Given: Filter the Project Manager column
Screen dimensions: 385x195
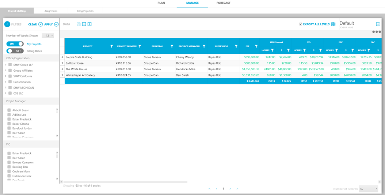Looking at the screenshot, I should click(x=204, y=47).
